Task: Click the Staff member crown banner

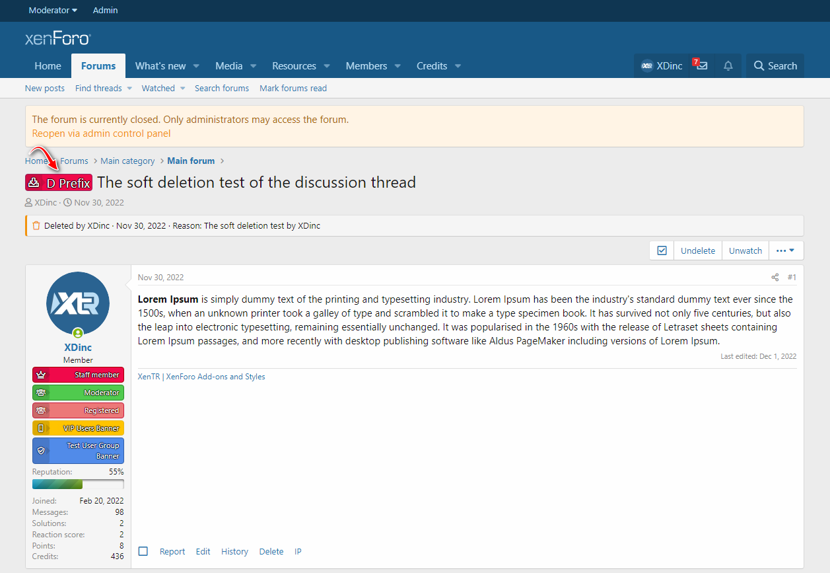Action: point(78,375)
